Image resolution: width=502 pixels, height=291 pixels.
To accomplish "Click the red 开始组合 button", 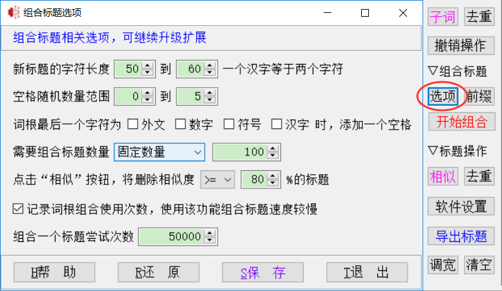I will tap(461, 122).
